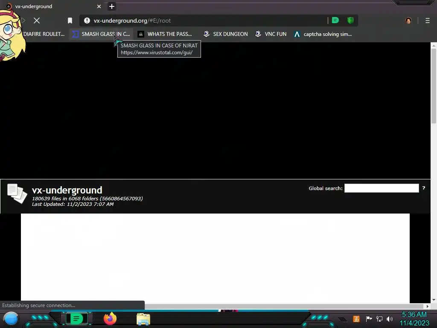437x328 pixels.
Task: Click the Global search input field
Action: (382, 188)
